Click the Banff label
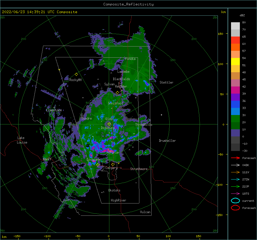 [x=47, y=159]
